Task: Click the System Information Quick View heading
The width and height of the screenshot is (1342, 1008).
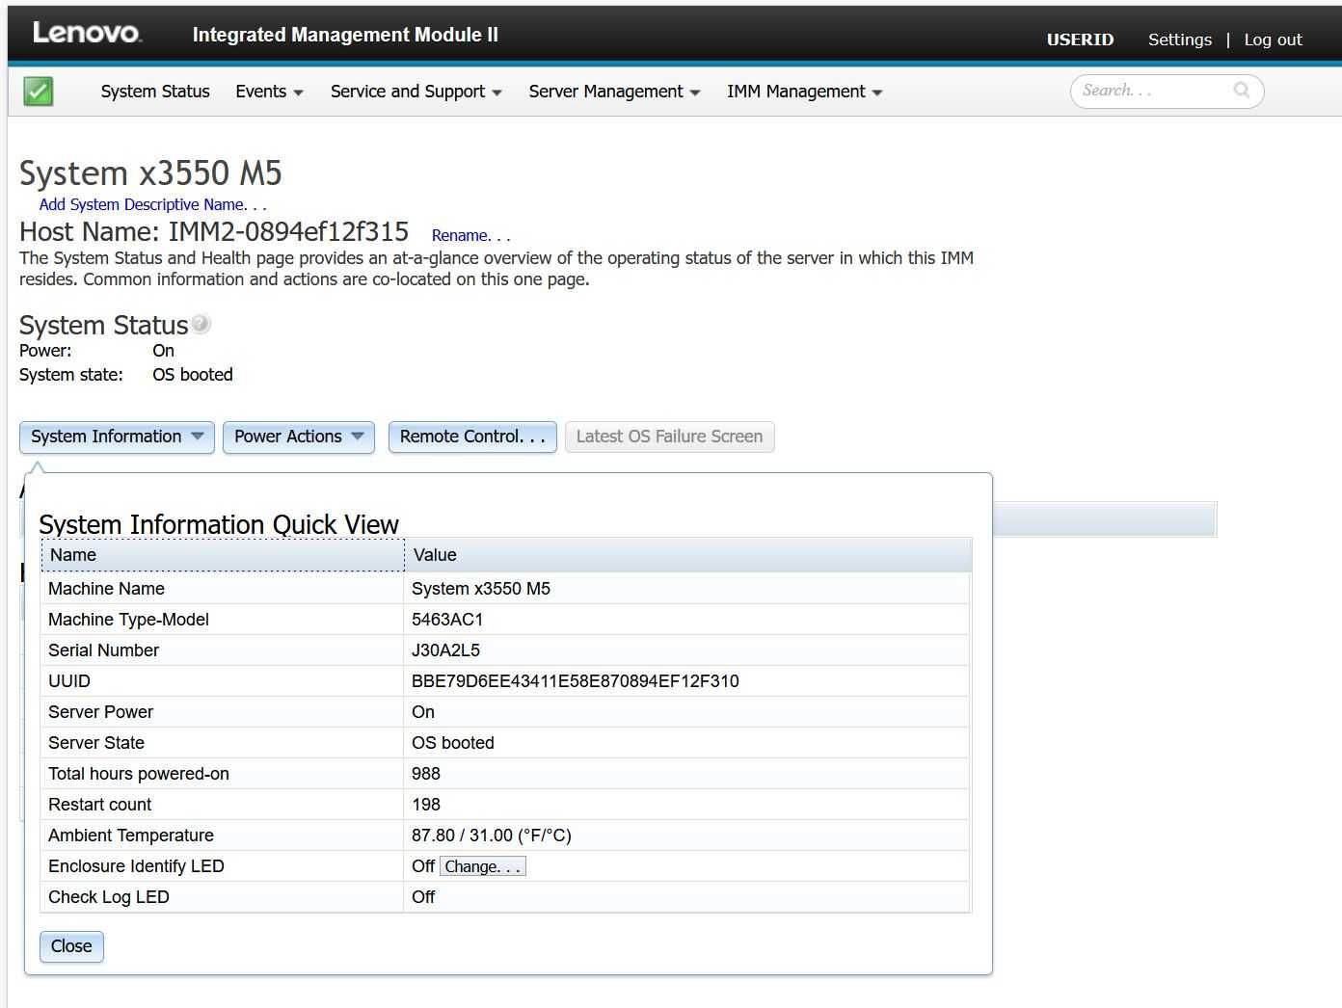Action: click(x=219, y=524)
